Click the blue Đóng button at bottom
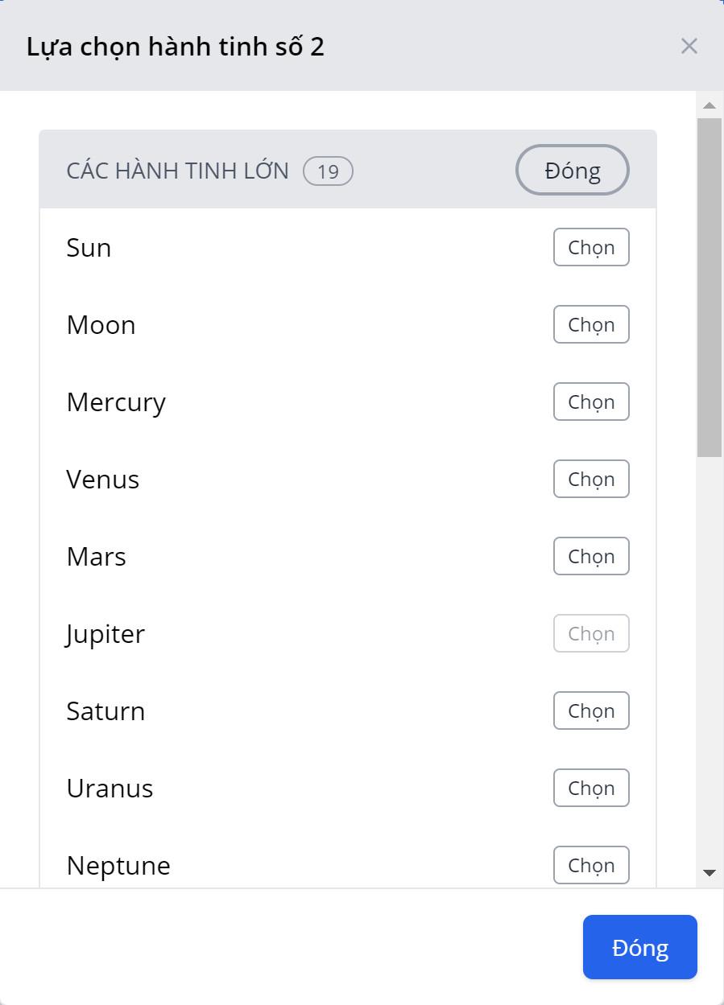Image resolution: width=724 pixels, height=1005 pixels. 639,947
